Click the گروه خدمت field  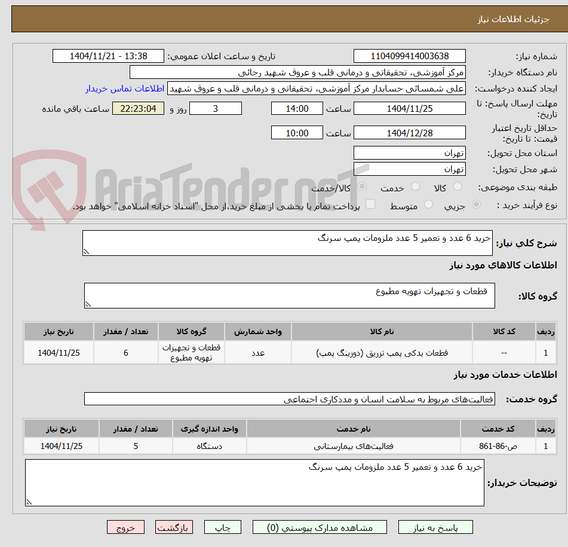pos(290,399)
